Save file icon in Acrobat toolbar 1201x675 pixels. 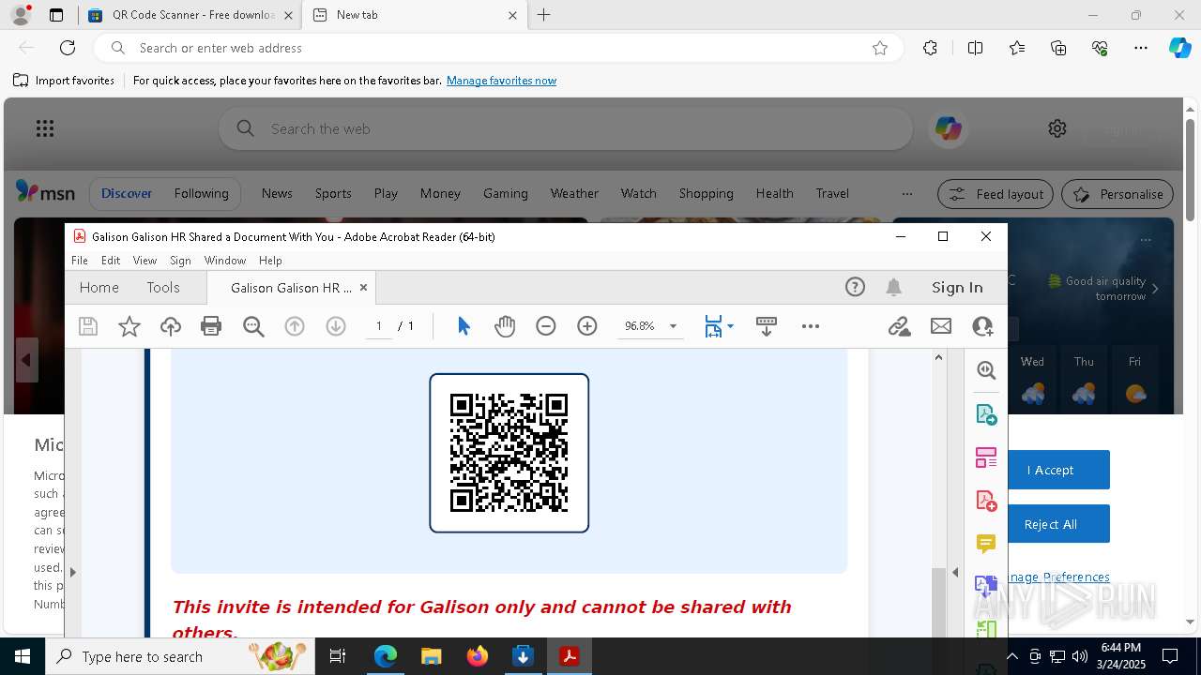[88, 326]
